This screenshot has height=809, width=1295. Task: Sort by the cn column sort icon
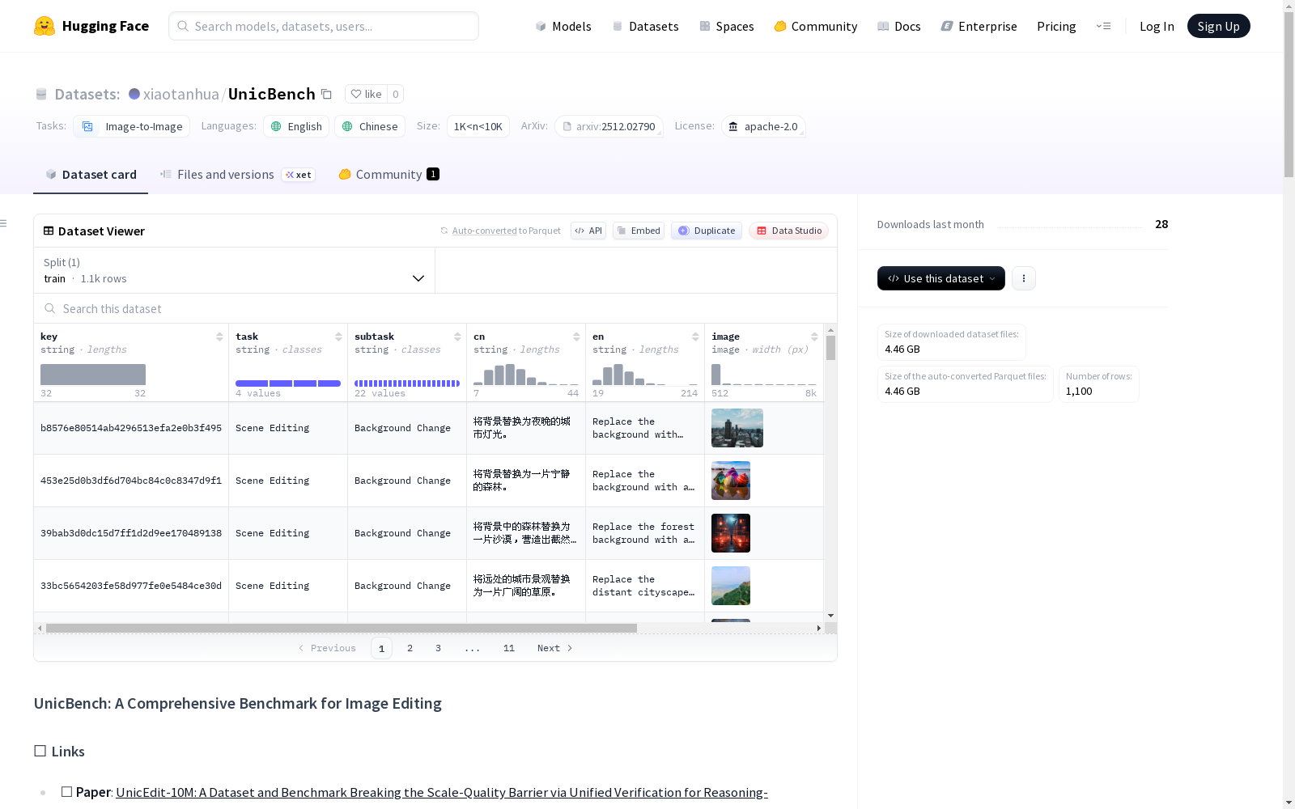pyautogui.click(x=576, y=337)
